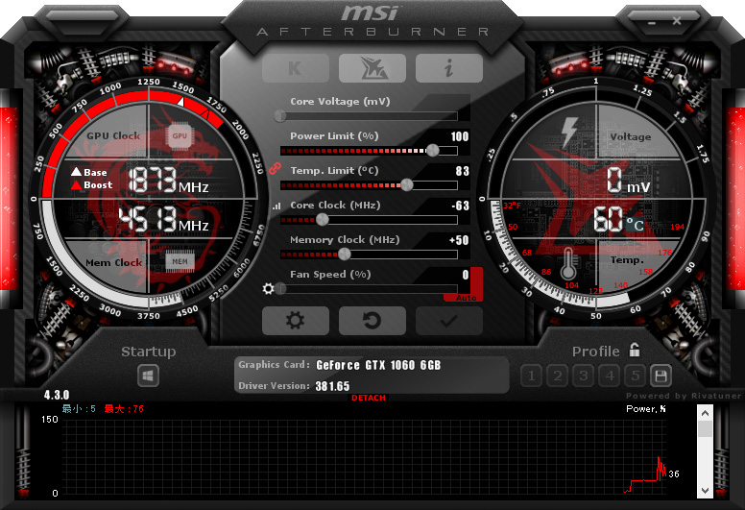Image resolution: width=745 pixels, height=510 pixels.
Task: Click the Memory Clock slider knob
Action: 344,255
